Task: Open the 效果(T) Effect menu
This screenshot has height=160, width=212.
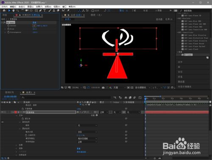Action: 39,7
